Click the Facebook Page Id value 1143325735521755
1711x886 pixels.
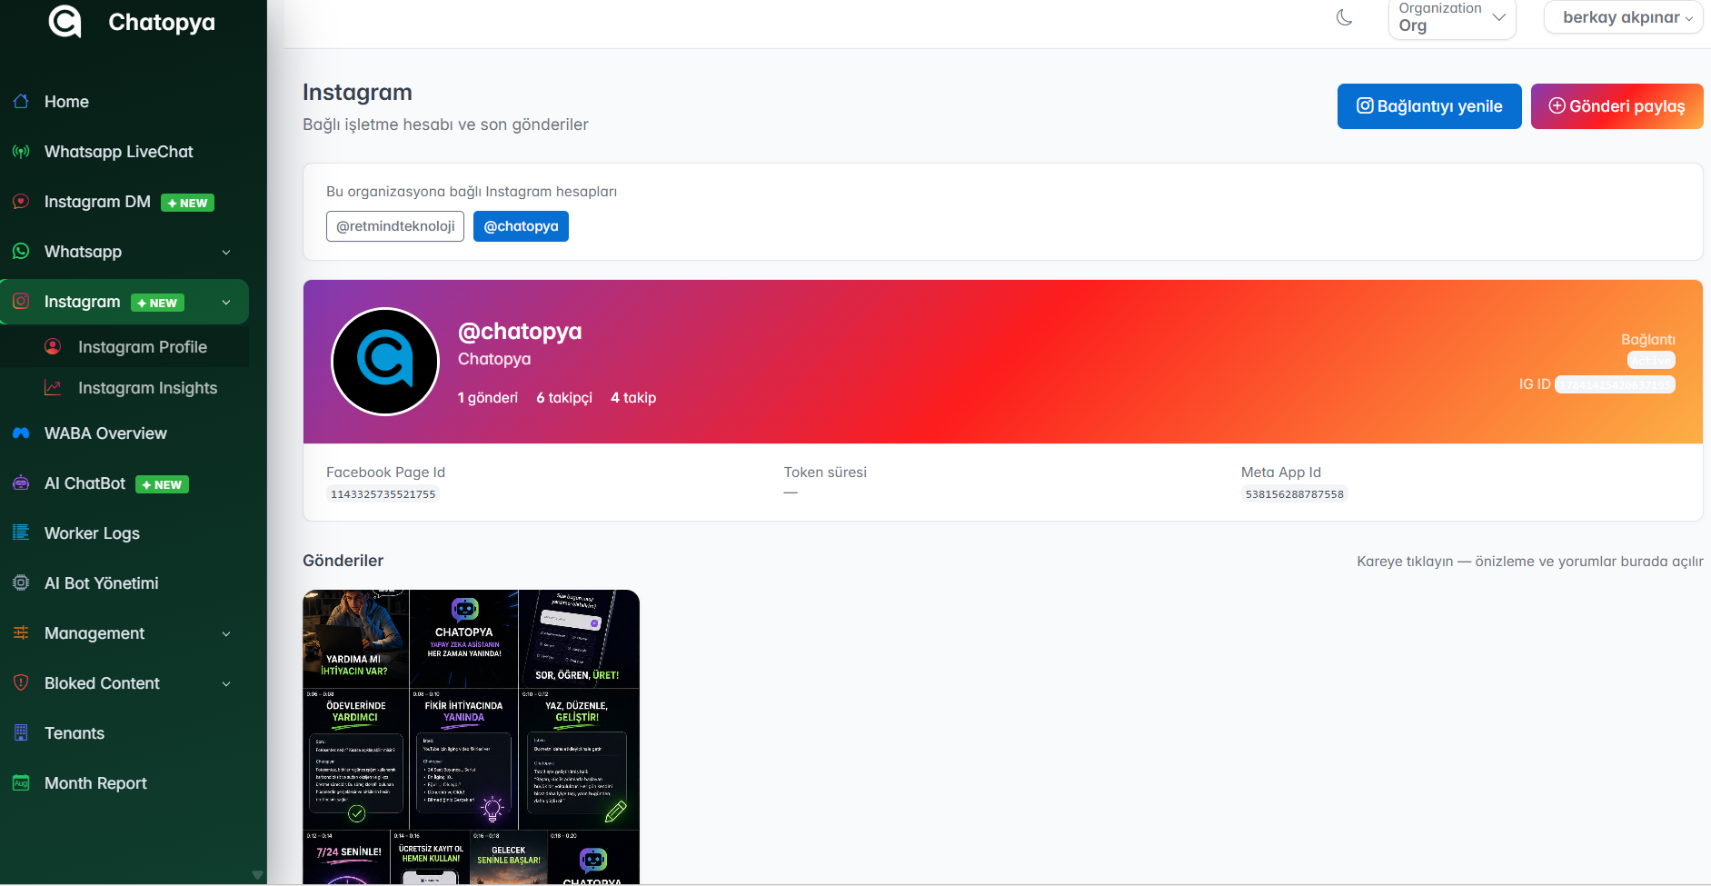coord(383,494)
